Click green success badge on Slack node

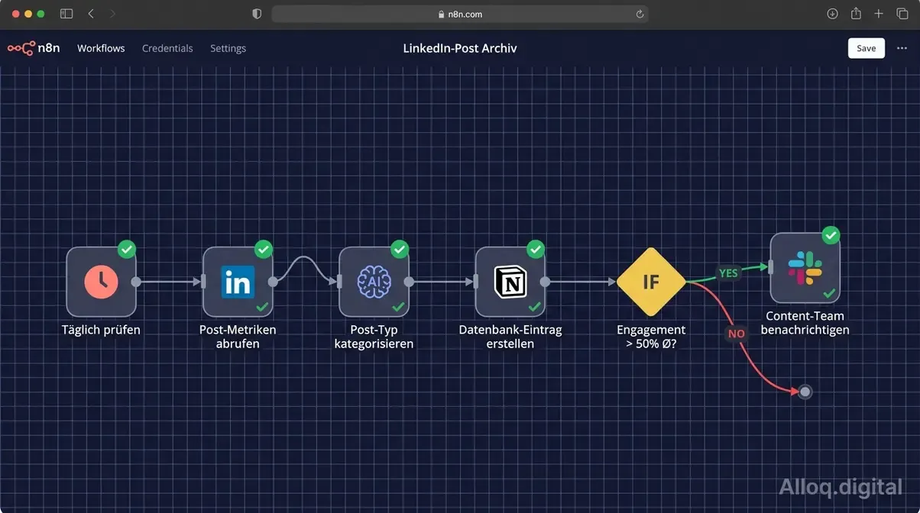(831, 235)
